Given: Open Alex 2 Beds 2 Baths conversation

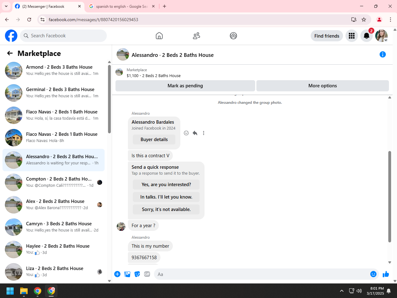Looking at the screenshot, I should [x=53, y=205].
